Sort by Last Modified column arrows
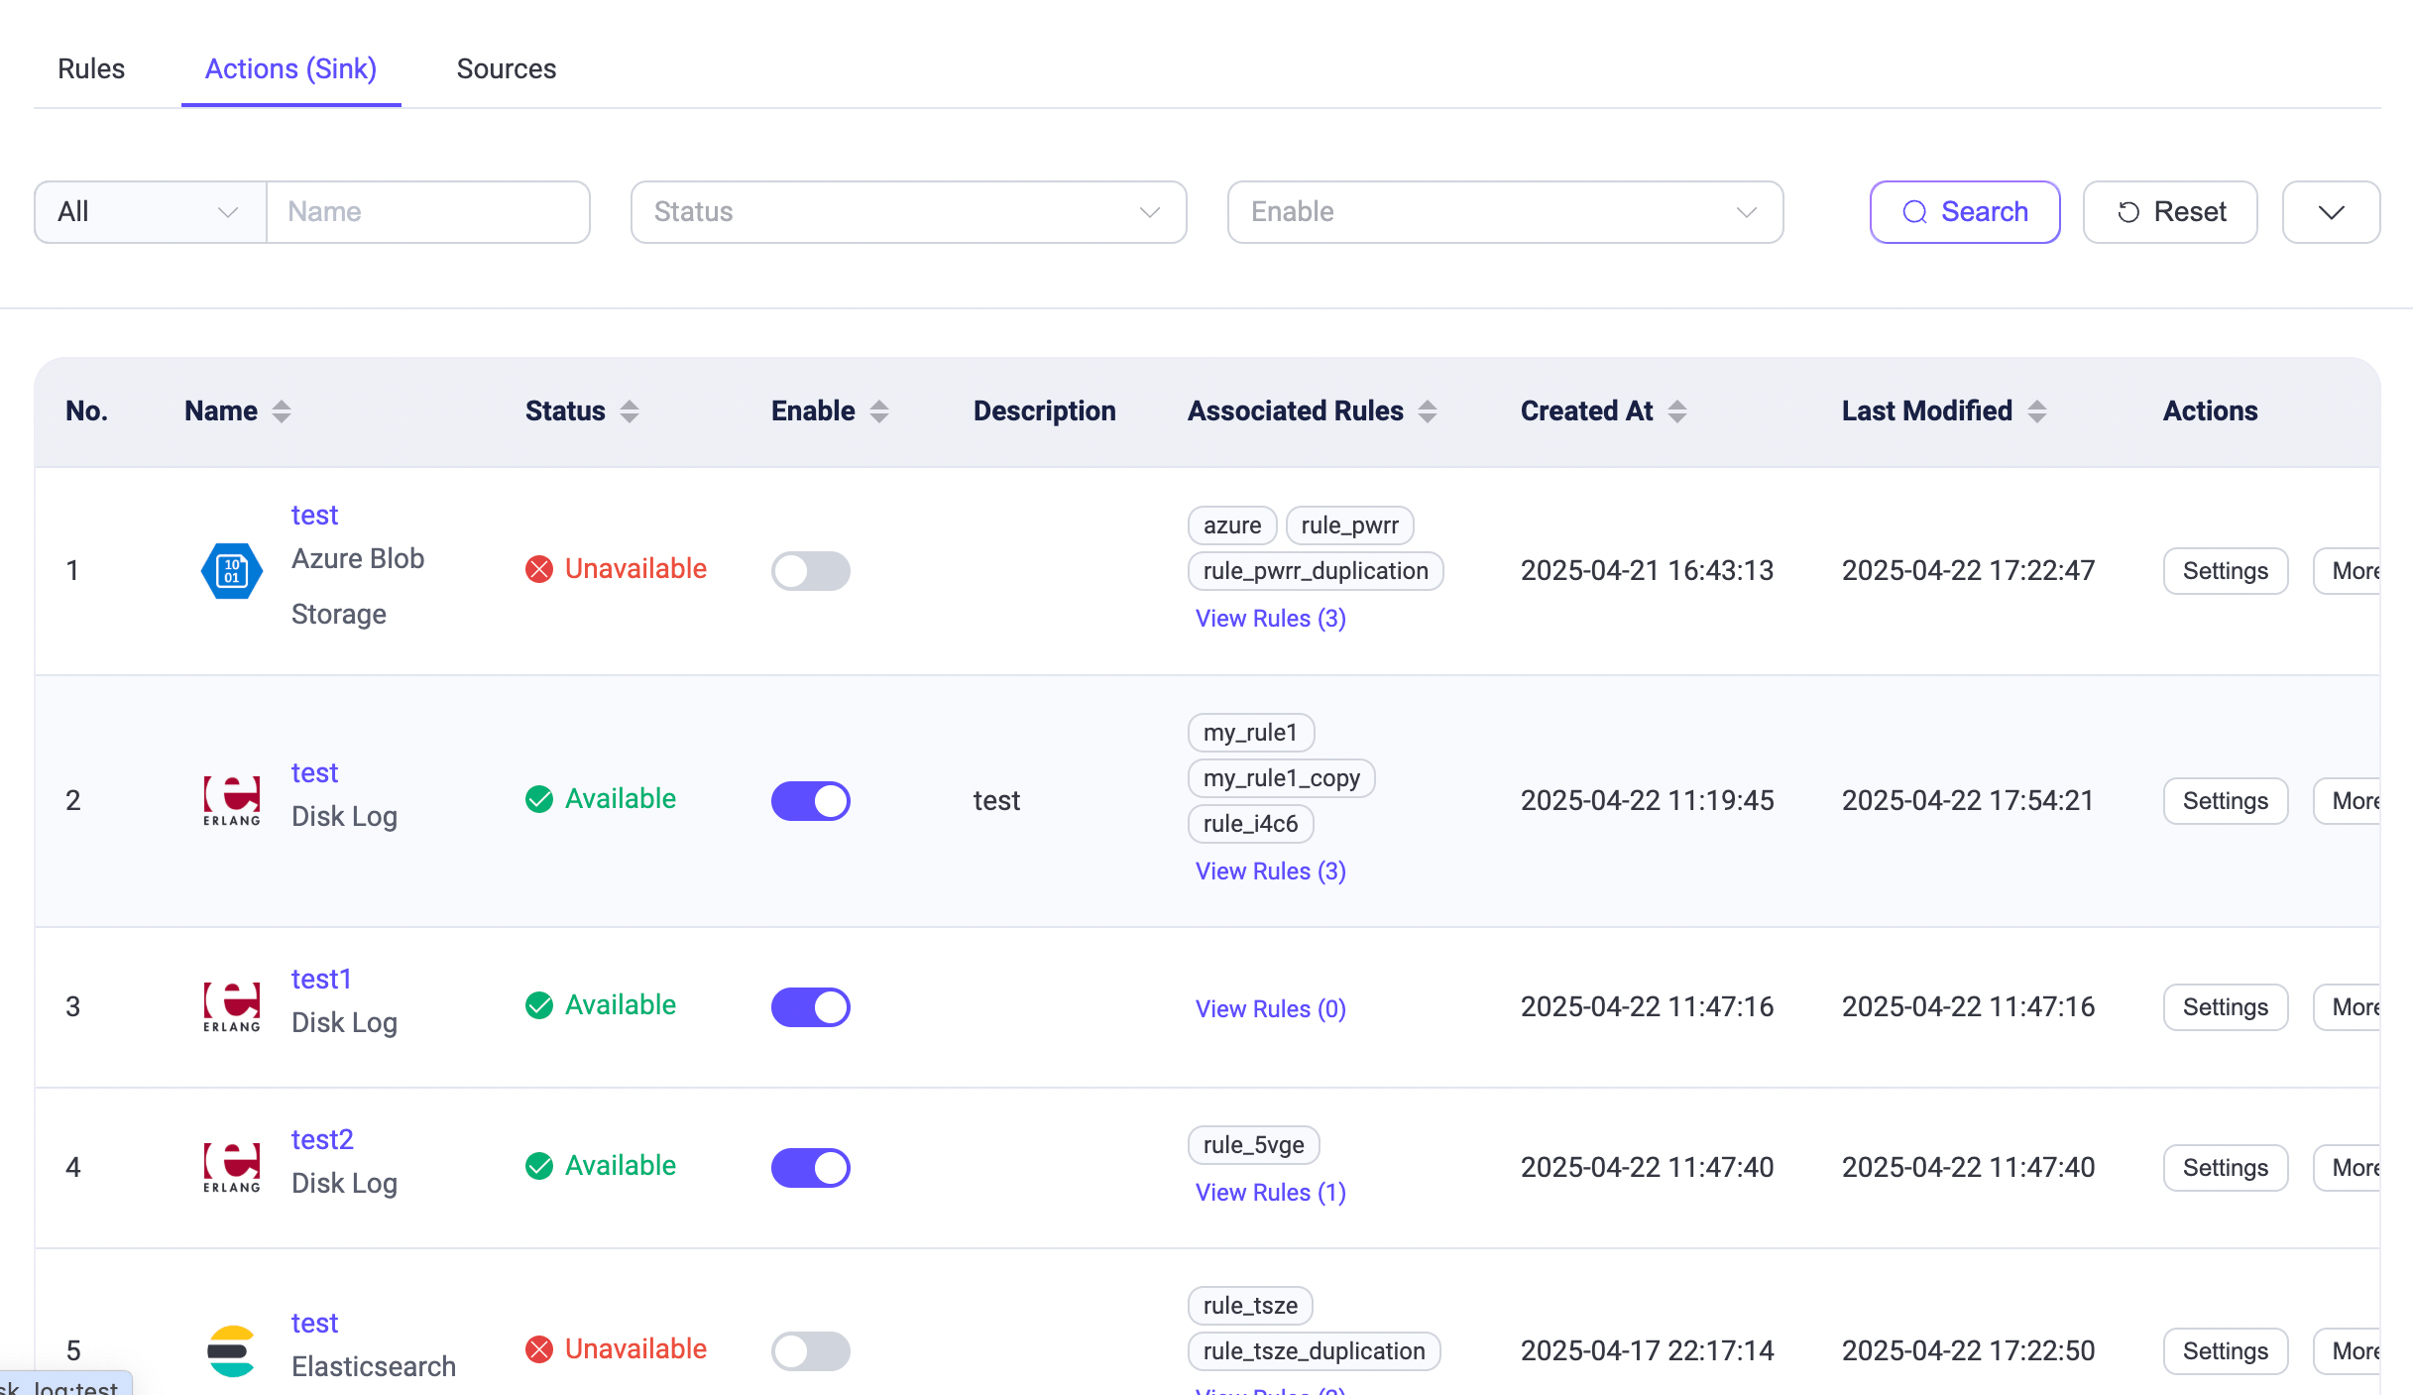Screen dimensions: 2413x1395 [x=2037, y=411]
